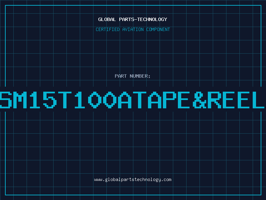266x200 pixels.
Task: Click the word TECHNOLOGY in the heading
Action: pos(152,19)
